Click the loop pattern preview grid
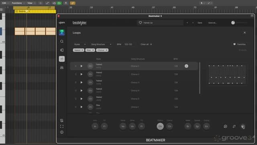The width and height of the screenshot is (257, 145). [227, 74]
